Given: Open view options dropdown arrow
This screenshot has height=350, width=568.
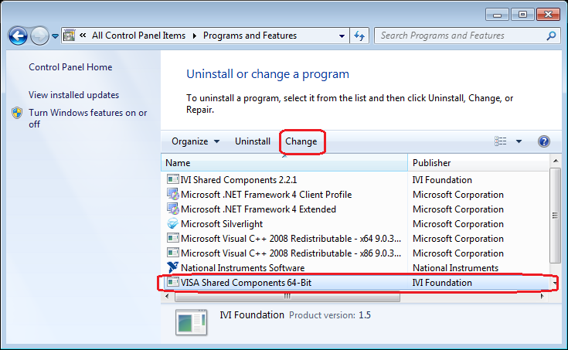Looking at the screenshot, I should click(519, 141).
